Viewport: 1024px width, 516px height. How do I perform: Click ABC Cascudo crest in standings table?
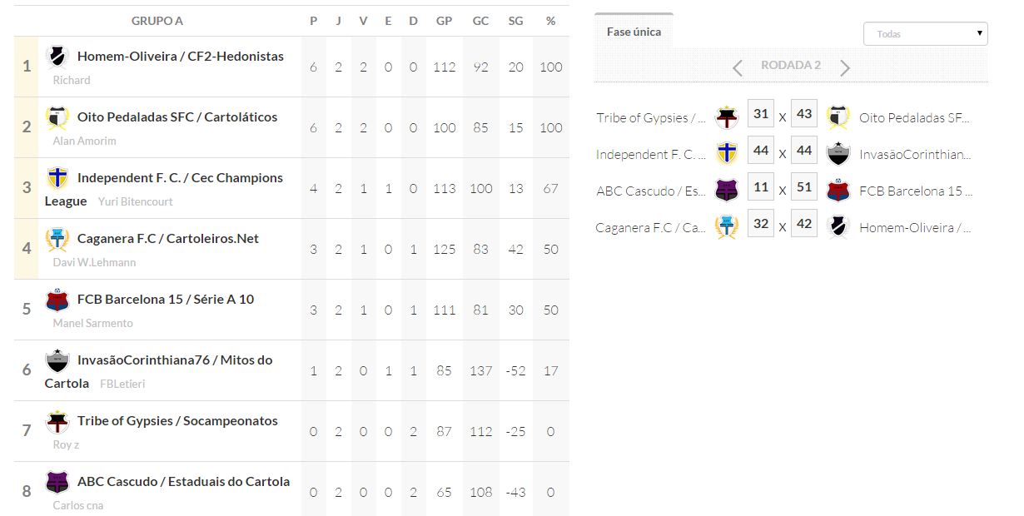tap(57, 482)
